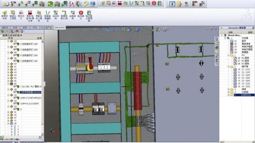Click the first green component wizard icon in ribbon
The height and width of the screenshot is (143, 255).
(5, 13)
